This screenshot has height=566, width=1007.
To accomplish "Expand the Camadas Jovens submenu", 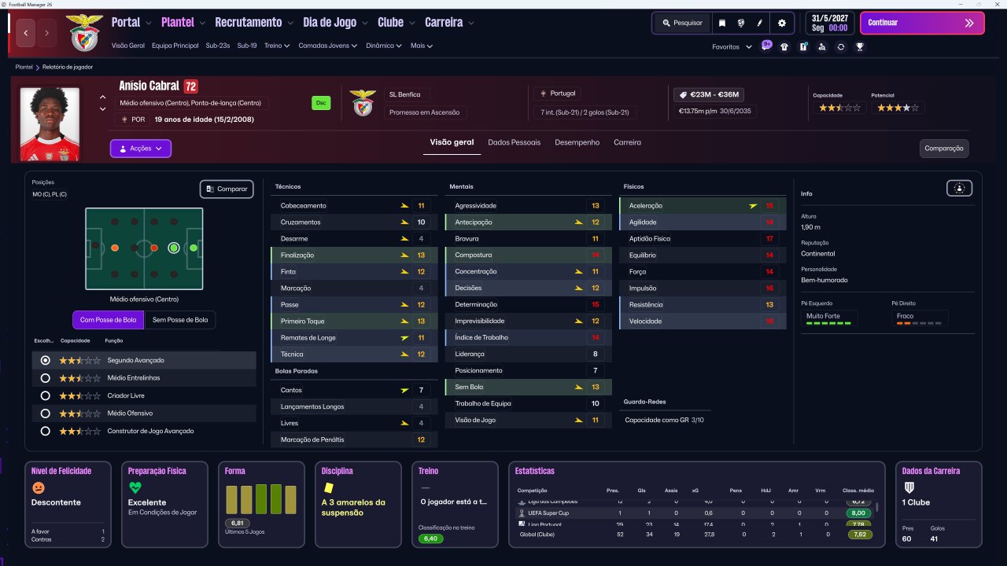I will click(328, 46).
